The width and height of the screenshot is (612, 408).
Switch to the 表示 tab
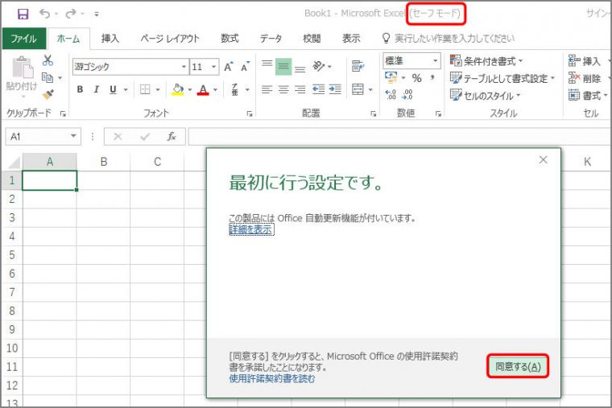click(x=351, y=39)
